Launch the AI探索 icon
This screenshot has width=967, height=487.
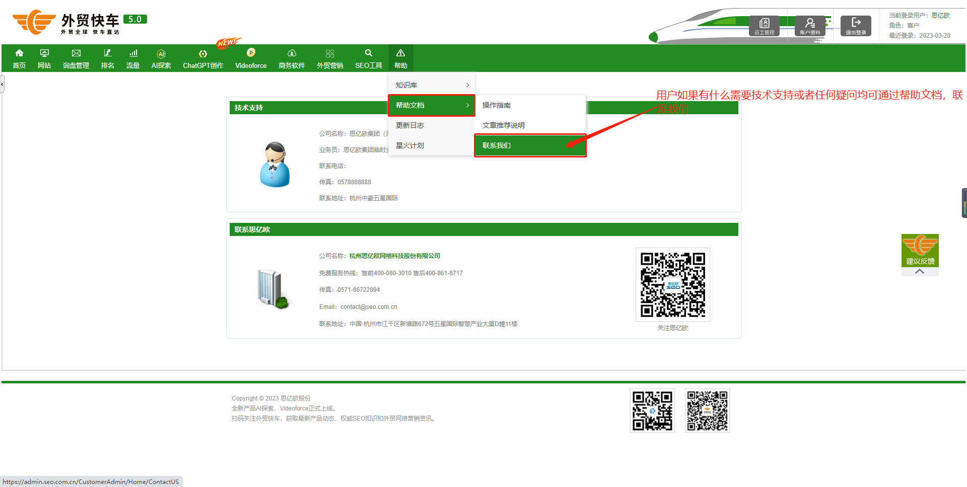161,54
